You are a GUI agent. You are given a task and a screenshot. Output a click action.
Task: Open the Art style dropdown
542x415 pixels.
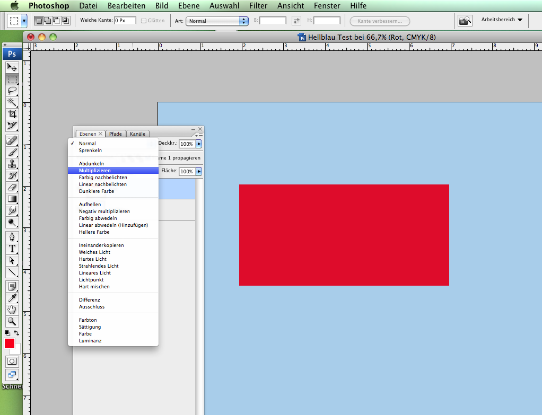217,21
